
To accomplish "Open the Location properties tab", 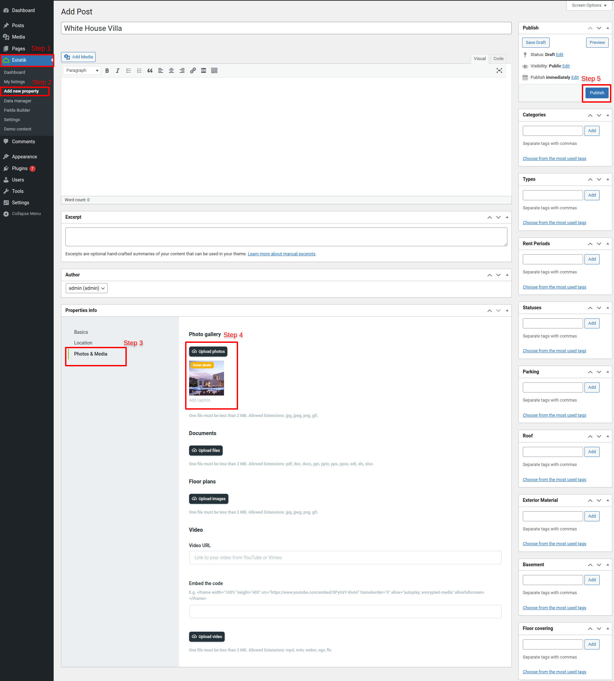I will 83,343.
